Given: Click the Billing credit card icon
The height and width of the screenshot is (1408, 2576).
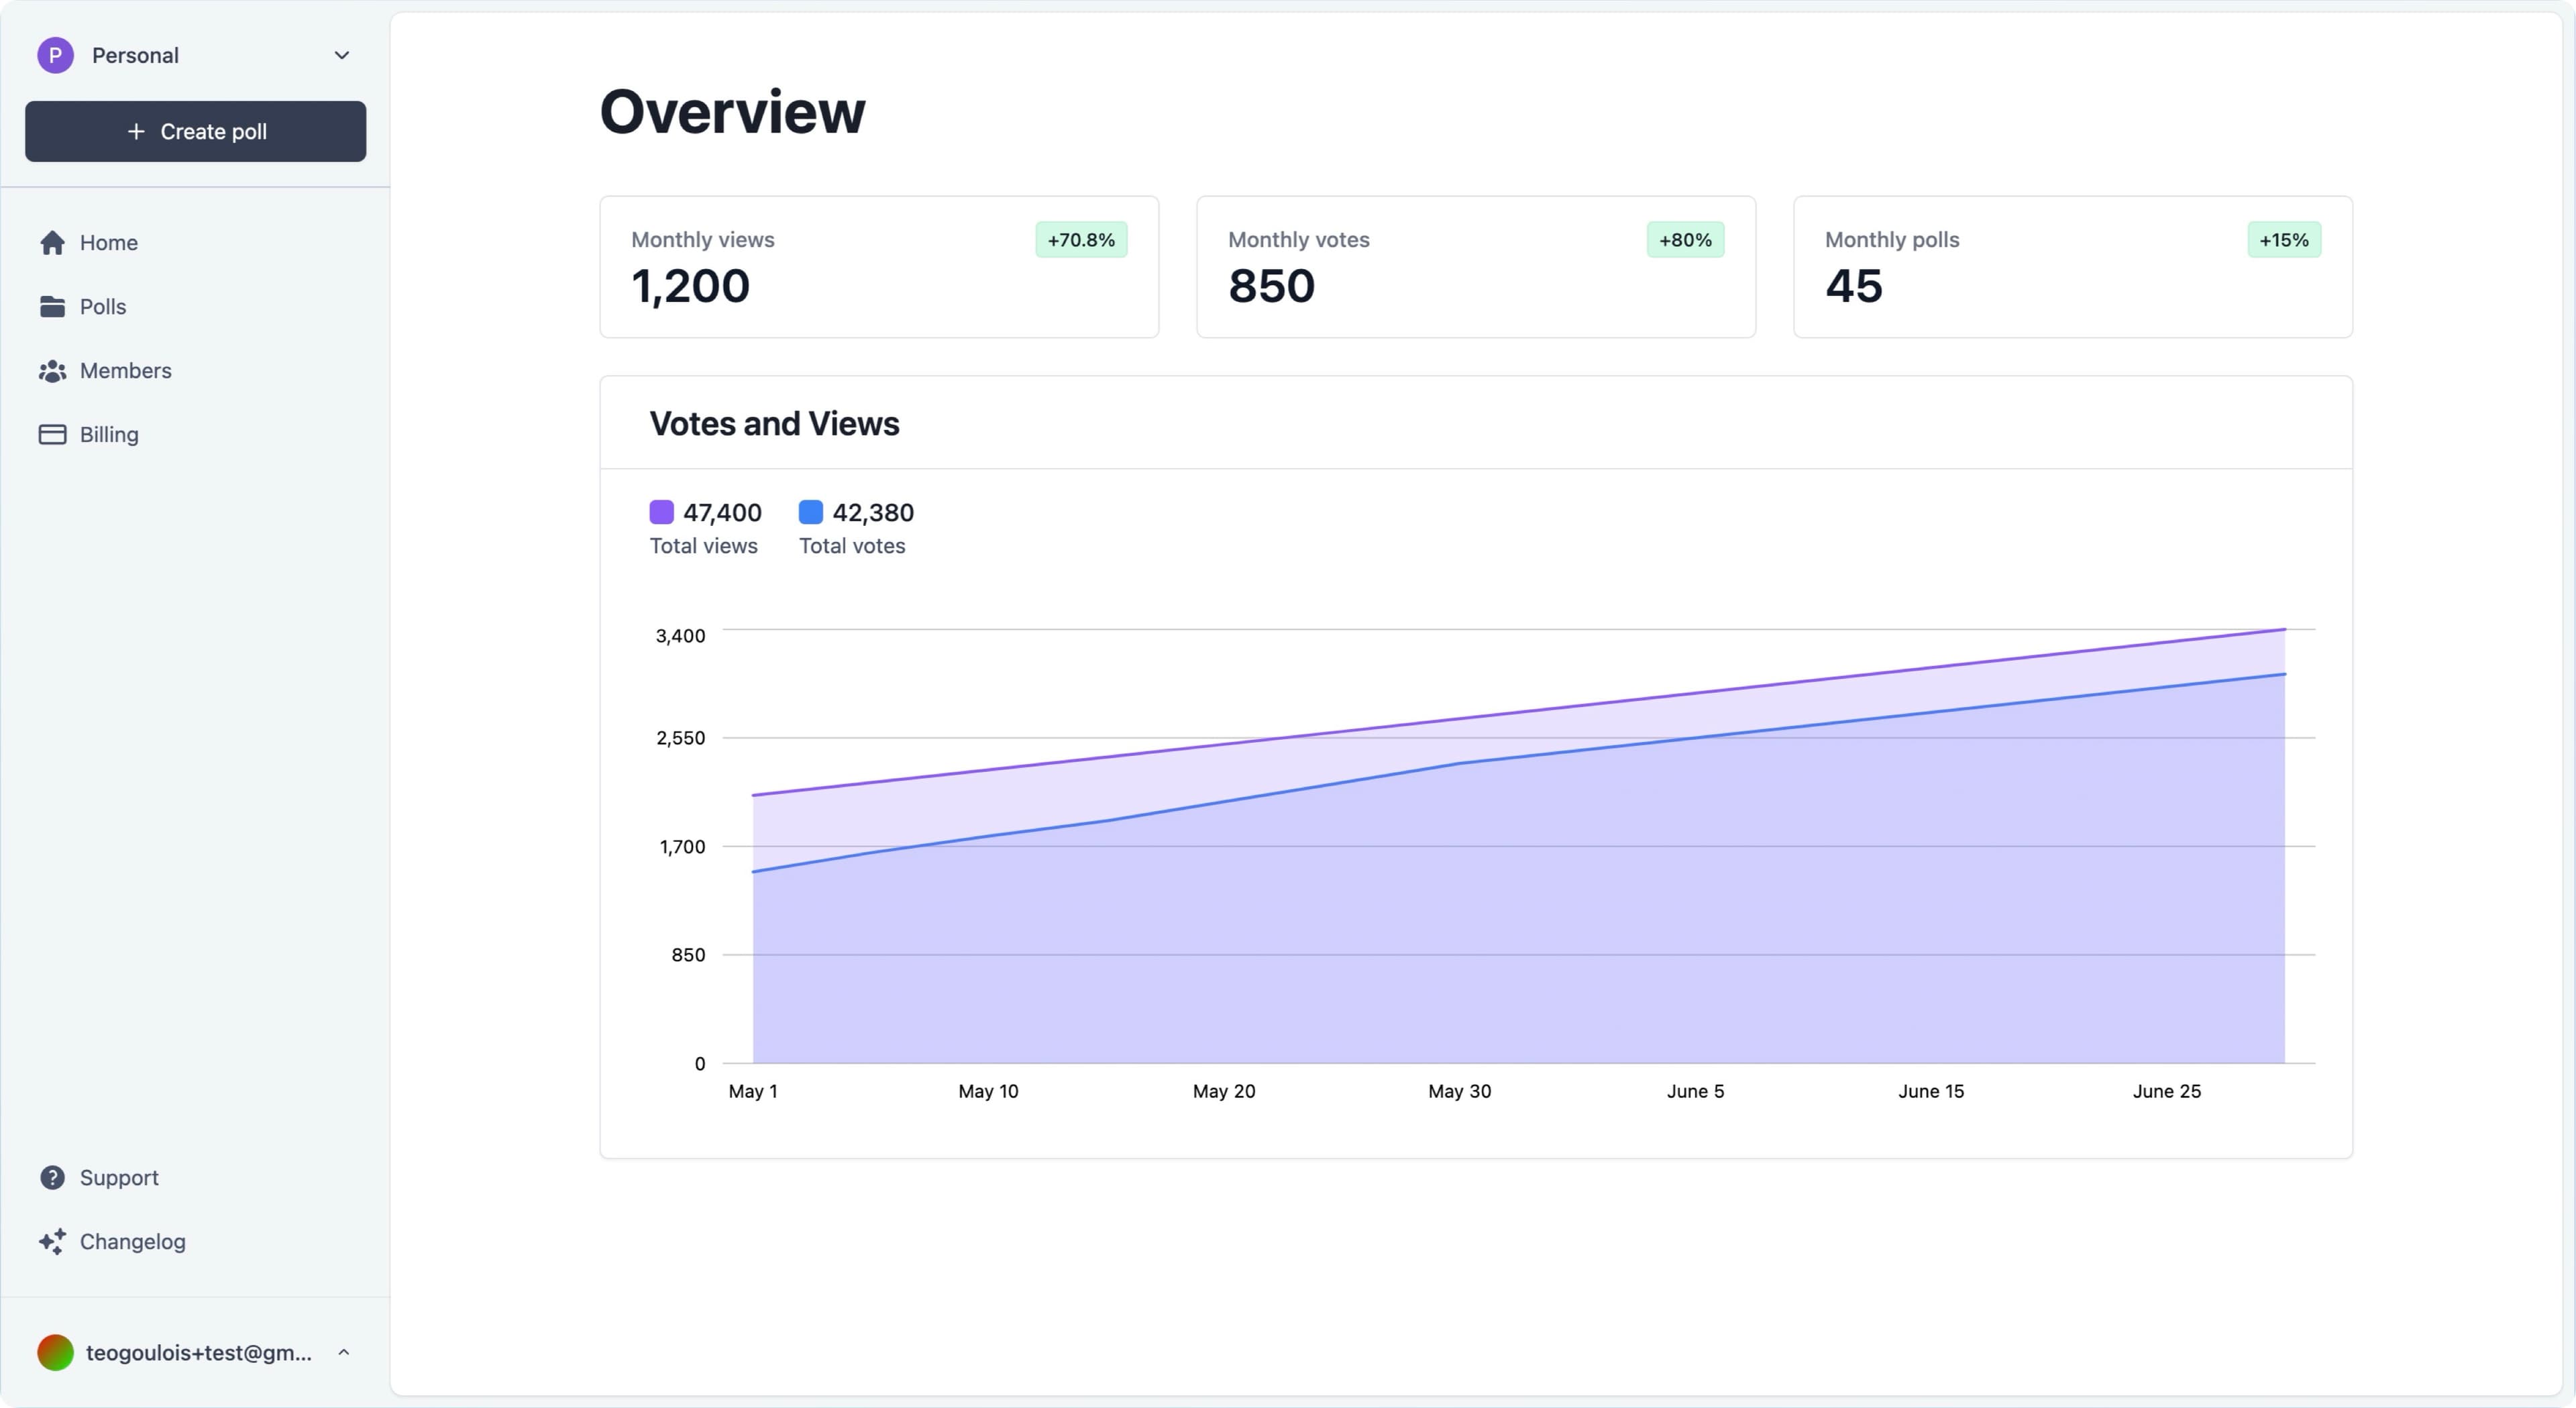Looking at the screenshot, I should 52,435.
